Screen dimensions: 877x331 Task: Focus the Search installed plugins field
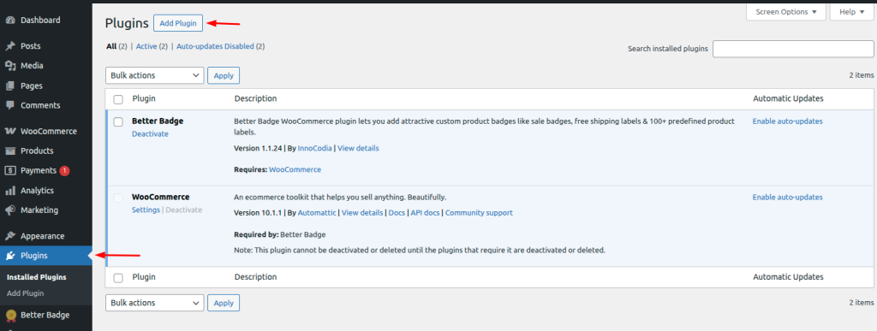click(x=793, y=49)
